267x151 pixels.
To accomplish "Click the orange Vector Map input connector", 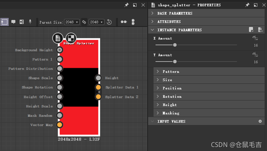I will pos(60,125).
